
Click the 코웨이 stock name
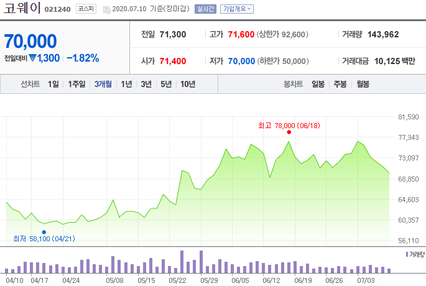(22, 7)
